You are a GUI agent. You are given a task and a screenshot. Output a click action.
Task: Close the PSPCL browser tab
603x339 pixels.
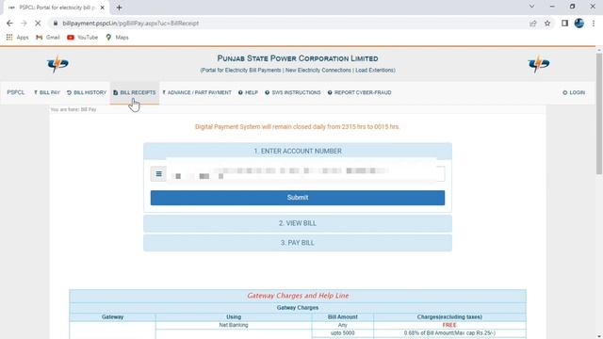click(103, 8)
